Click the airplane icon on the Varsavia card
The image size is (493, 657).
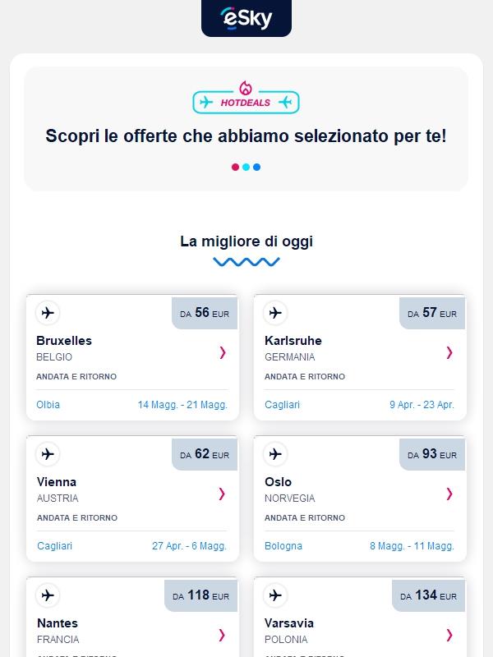coord(276,595)
